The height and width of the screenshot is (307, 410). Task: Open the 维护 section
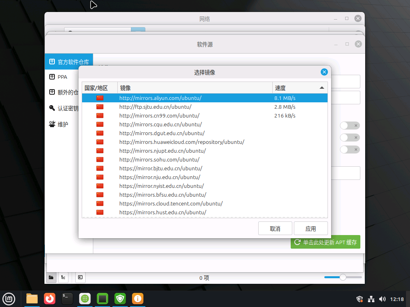click(63, 124)
